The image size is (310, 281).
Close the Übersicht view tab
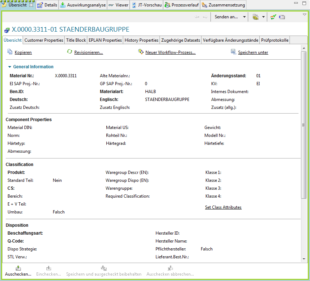click(31, 5)
